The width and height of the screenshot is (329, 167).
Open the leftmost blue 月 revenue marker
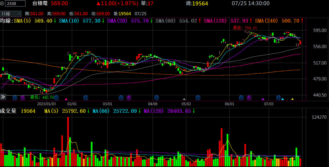click(x=15, y=97)
